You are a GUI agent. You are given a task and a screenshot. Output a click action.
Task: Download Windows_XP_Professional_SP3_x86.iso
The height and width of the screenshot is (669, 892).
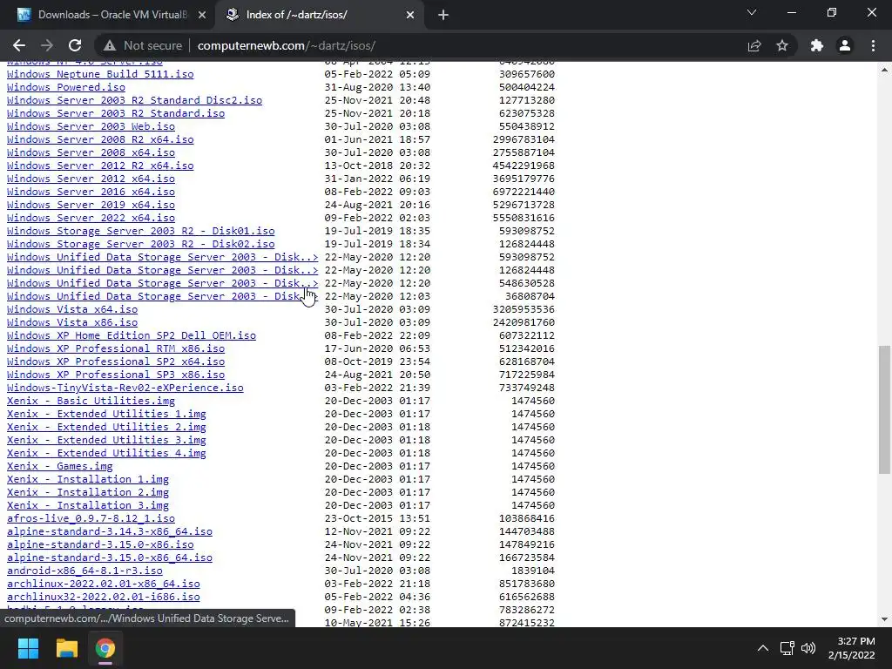click(116, 375)
